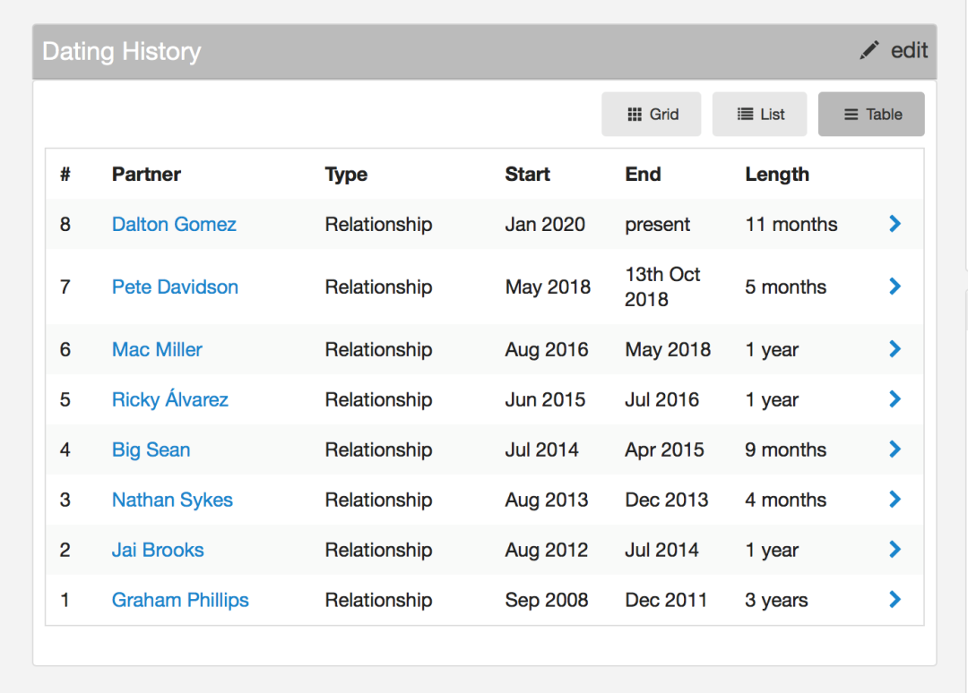Click the '13th Oct 2018' end date cell
This screenshot has height=693, width=968.
pyautogui.click(x=662, y=287)
